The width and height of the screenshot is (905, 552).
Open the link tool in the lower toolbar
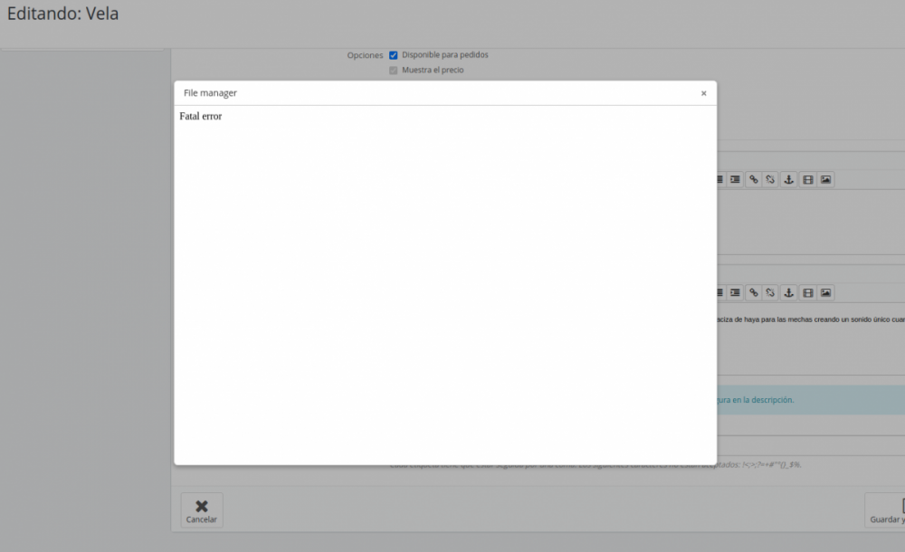click(753, 292)
